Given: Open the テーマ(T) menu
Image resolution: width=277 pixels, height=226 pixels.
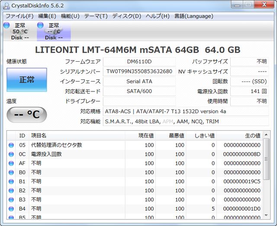Looking at the screenshot, I should (x=96, y=16).
